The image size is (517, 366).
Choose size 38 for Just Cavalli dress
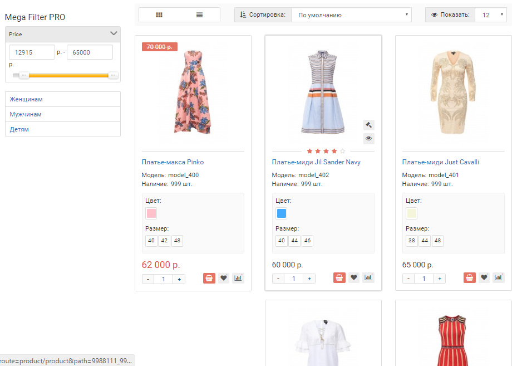coord(411,241)
